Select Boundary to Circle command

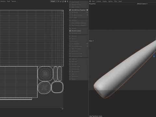click(79, 54)
